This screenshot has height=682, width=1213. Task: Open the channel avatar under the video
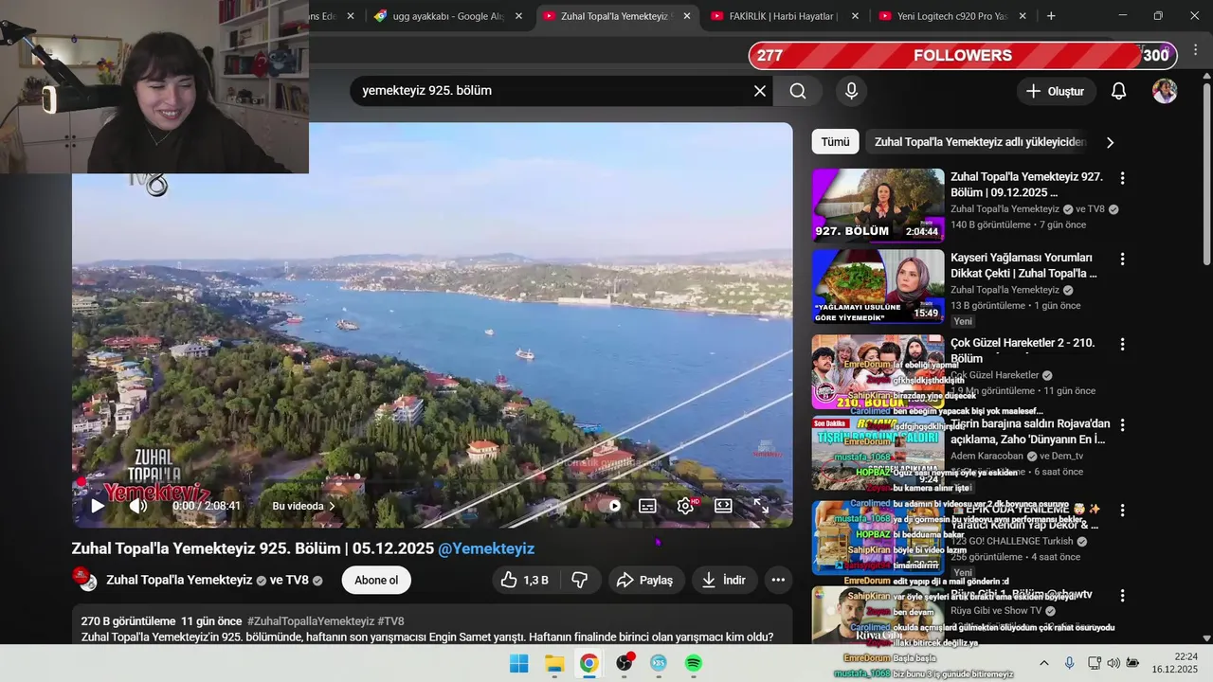(85, 579)
